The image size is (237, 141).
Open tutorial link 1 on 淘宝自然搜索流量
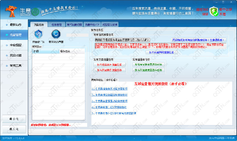point(110,89)
